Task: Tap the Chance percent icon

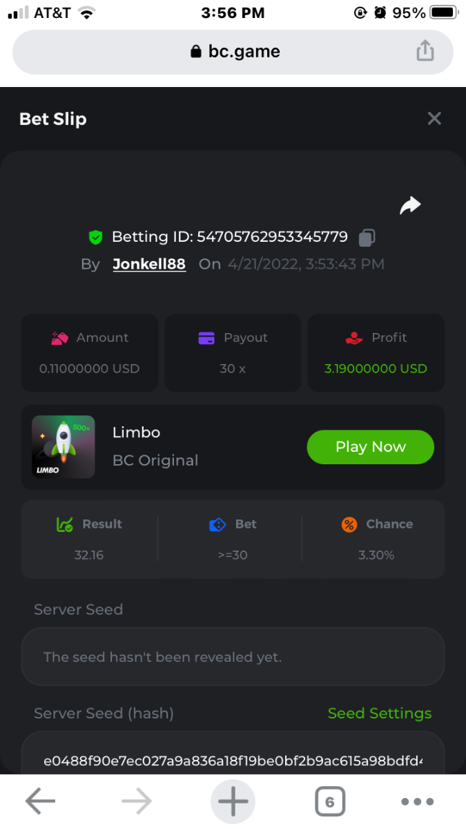Action: coord(349,524)
